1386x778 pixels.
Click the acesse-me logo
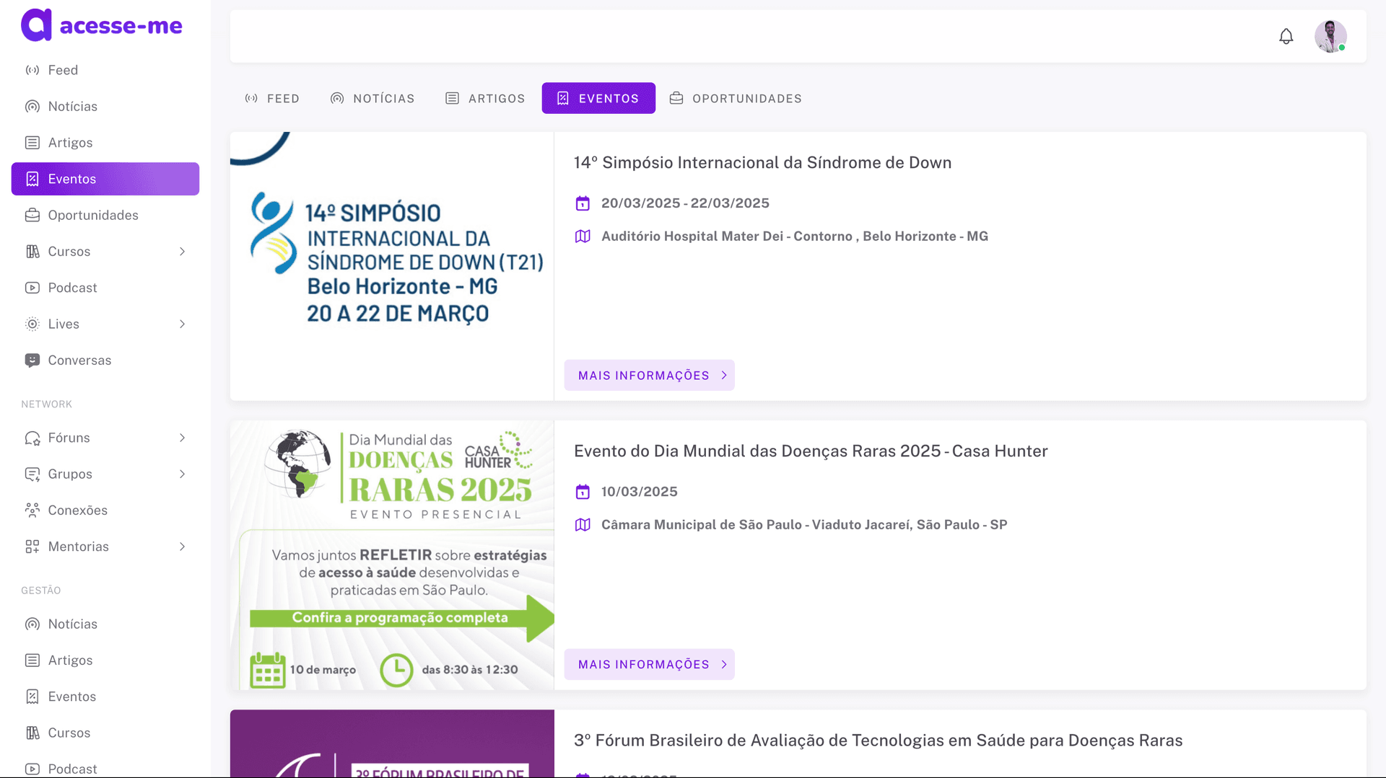tap(102, 26)
